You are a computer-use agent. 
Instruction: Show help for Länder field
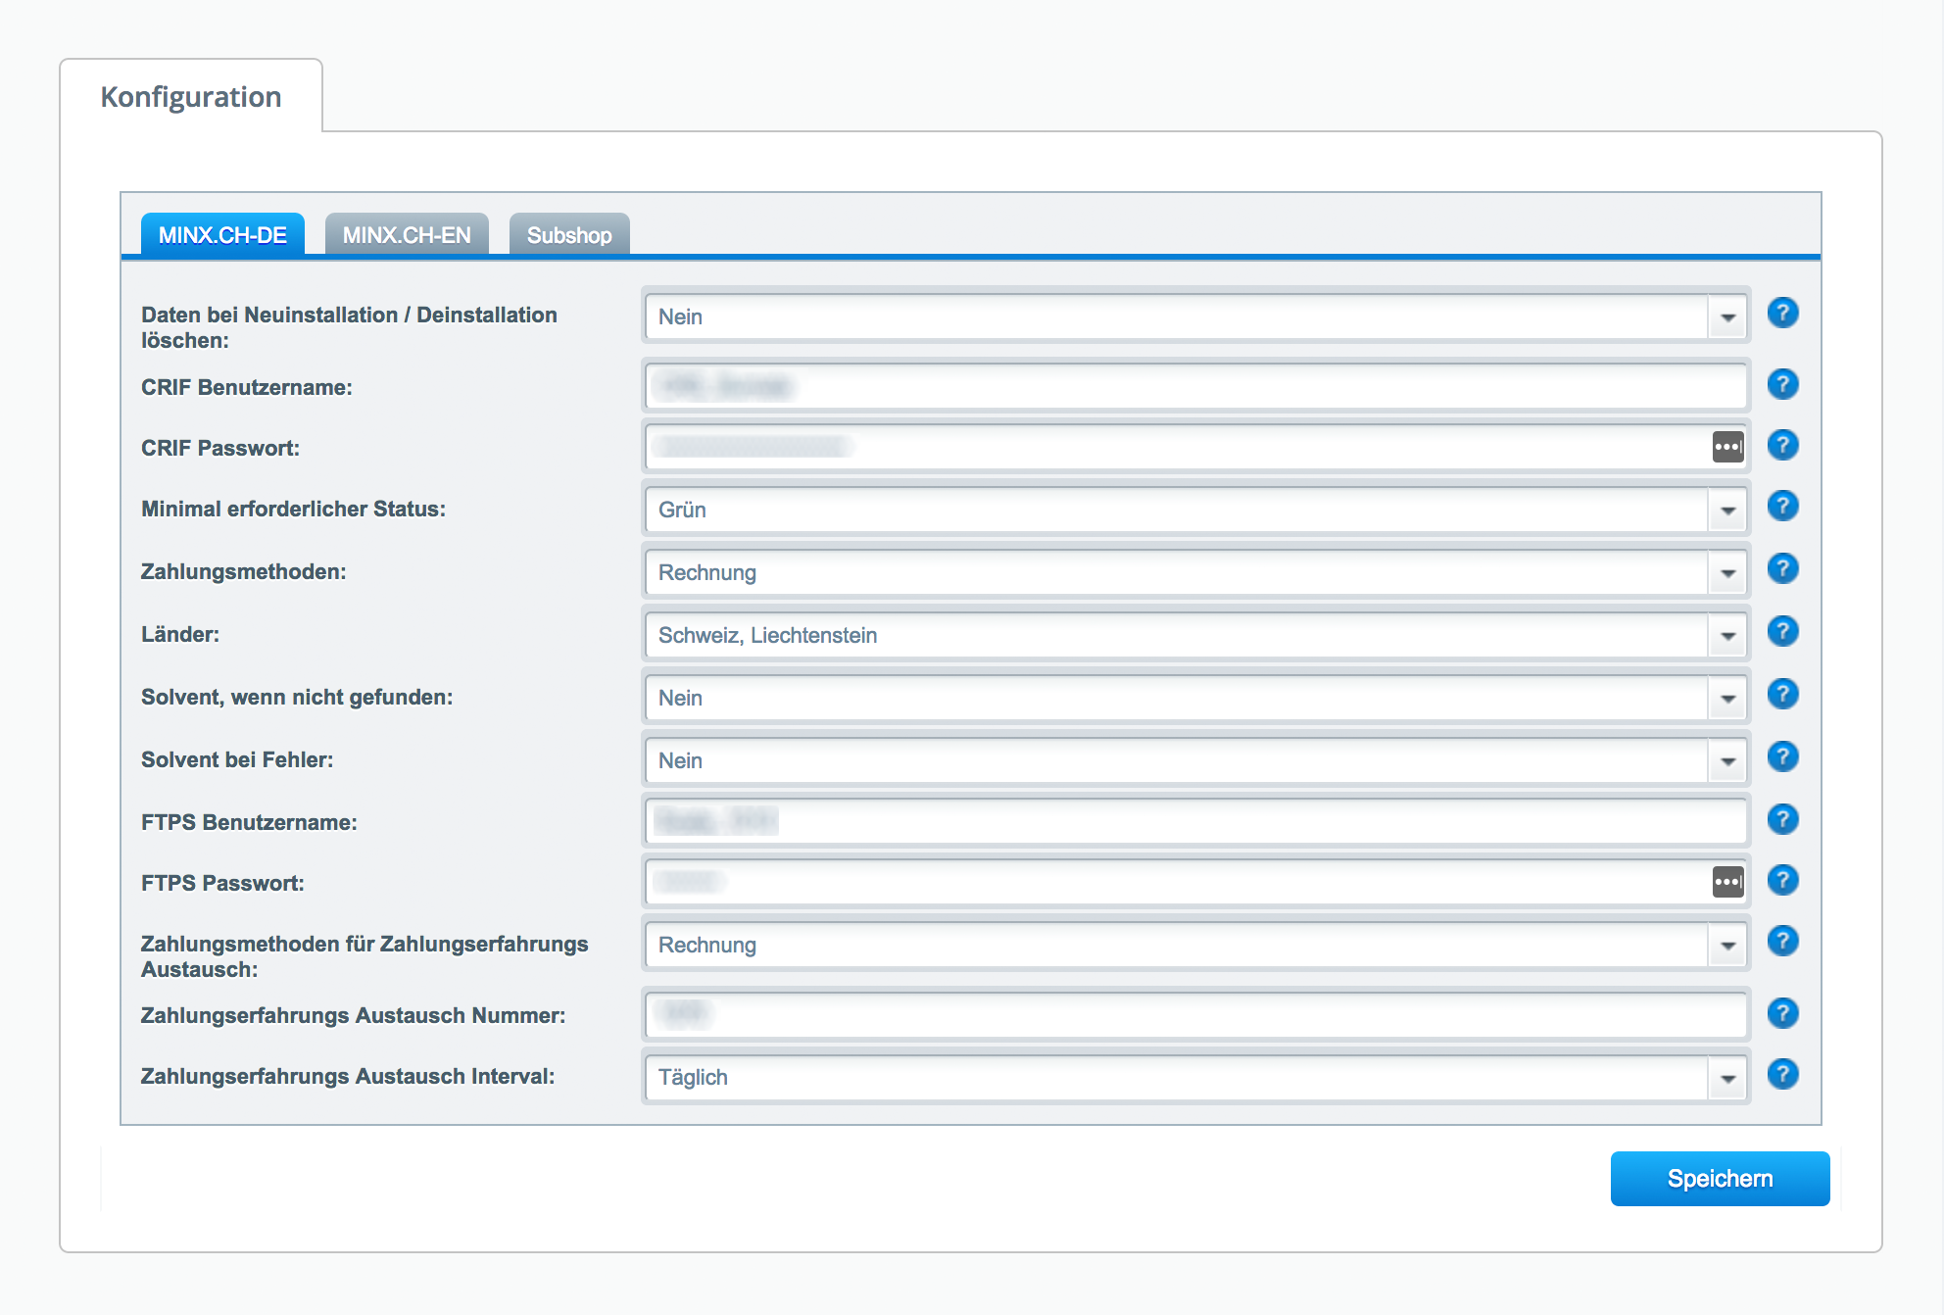pyautogui.click(x=1782, y=631)
